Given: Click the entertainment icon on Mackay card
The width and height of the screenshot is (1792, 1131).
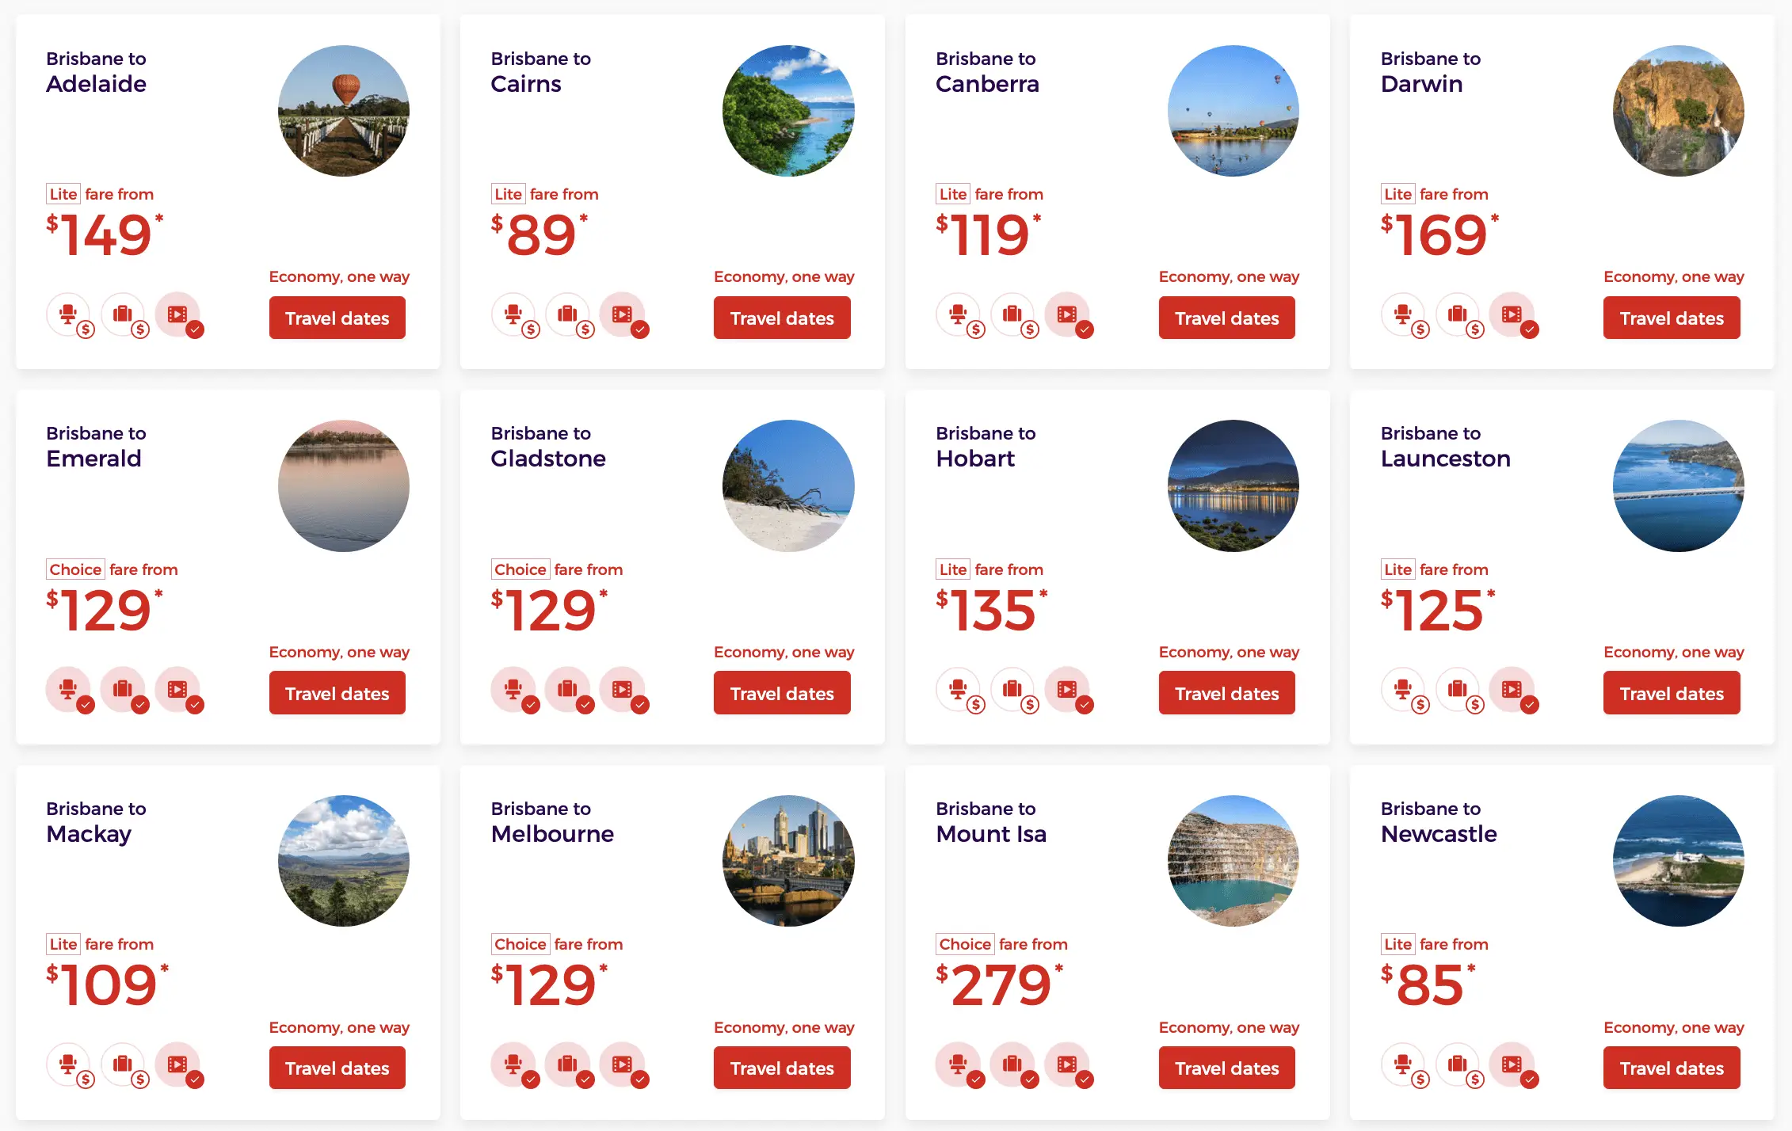Looking at the screenshot, I should click(177, 1064).
